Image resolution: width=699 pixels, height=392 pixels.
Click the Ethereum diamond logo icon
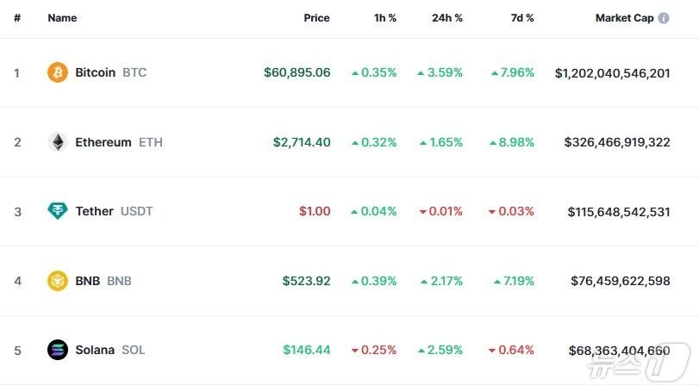pos(57,142)
